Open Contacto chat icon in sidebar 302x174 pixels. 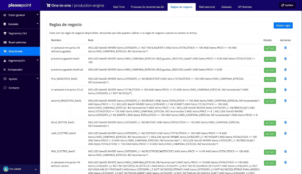[5, 88]
